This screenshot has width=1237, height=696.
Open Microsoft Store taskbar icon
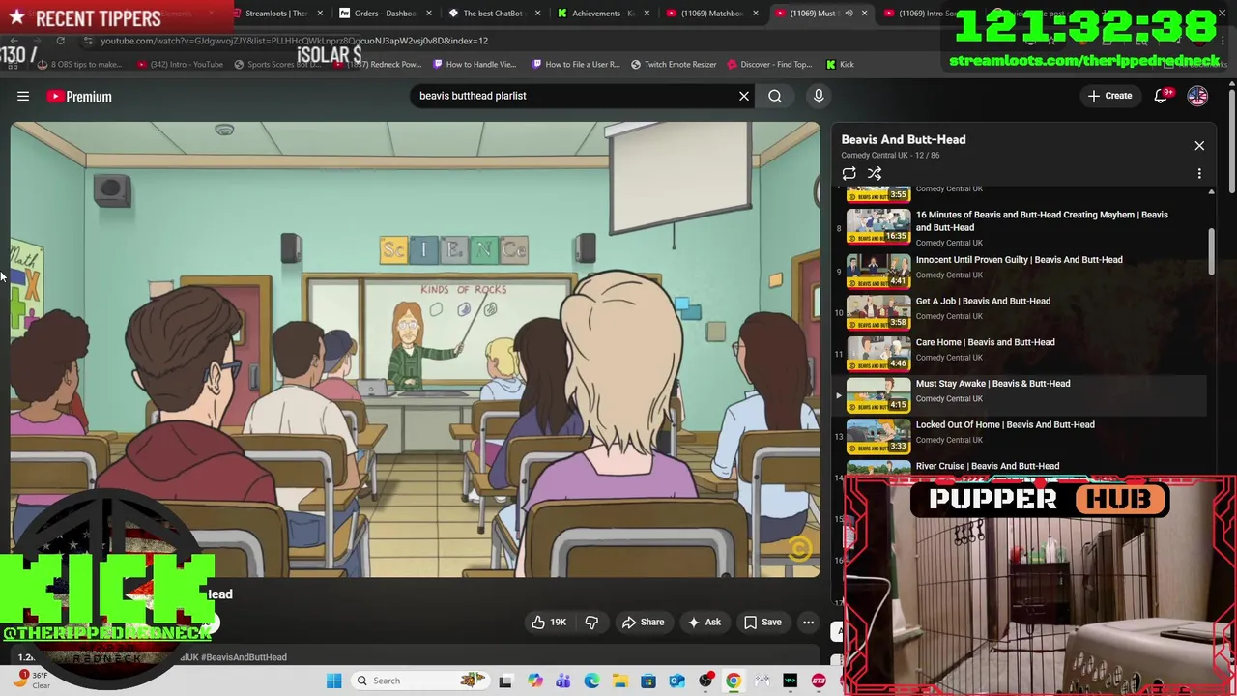point(648,681)
